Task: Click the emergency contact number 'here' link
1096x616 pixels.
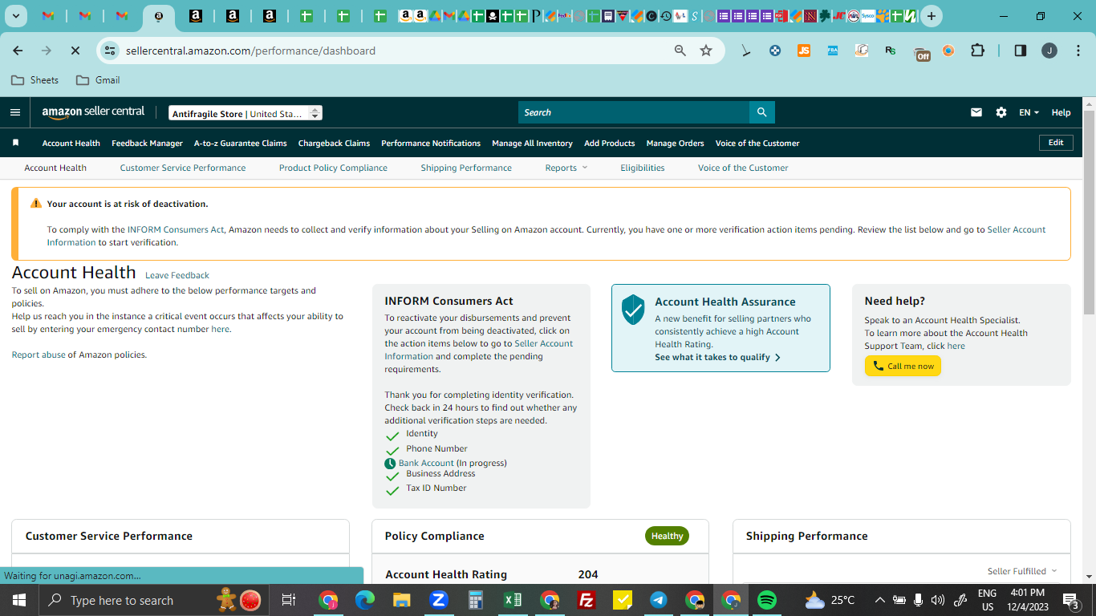Action: 220,329
